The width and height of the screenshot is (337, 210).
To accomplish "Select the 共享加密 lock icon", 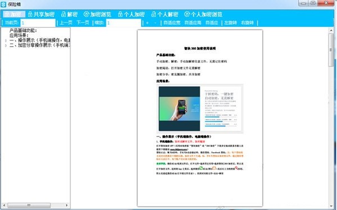I will point(30,15).
